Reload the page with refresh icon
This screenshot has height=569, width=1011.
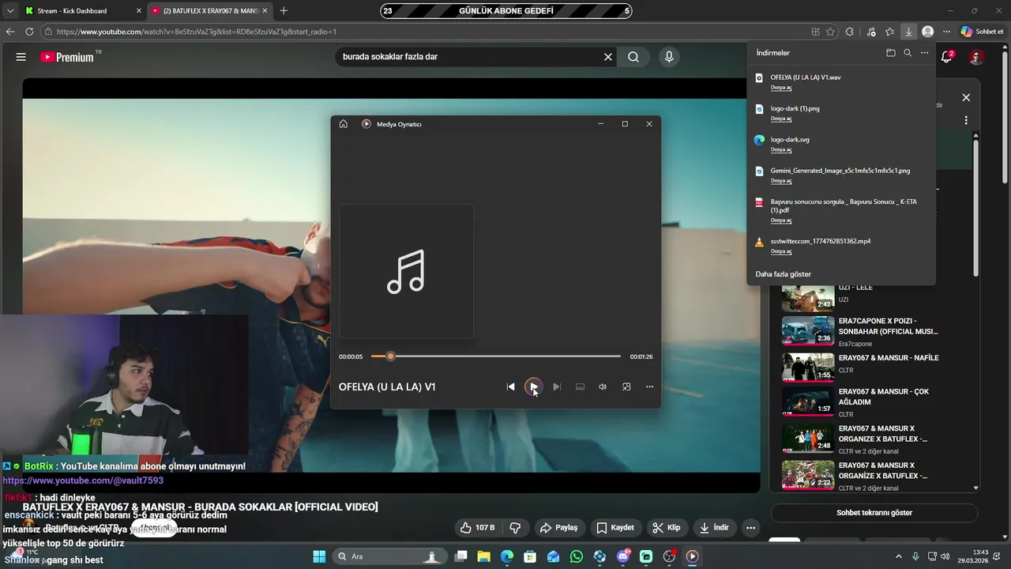(29, 32)
